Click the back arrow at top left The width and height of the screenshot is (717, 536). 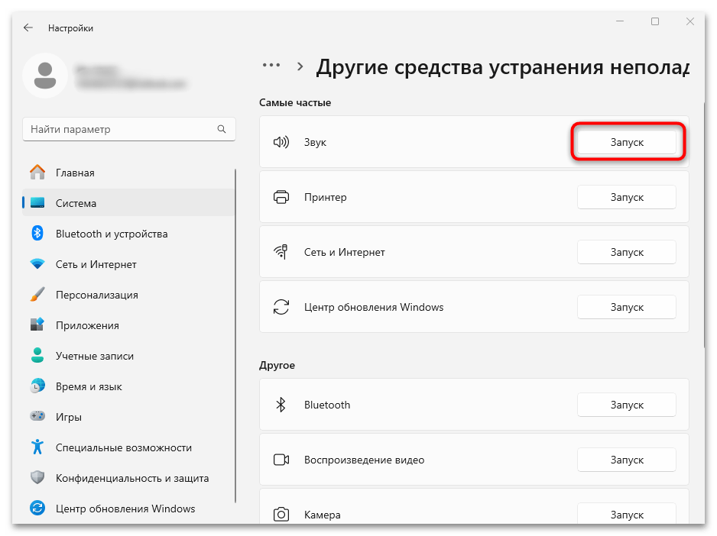(x=28, y=27)
